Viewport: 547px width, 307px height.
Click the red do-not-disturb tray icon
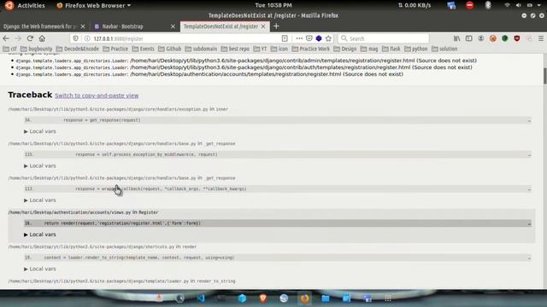coord(469,5)
